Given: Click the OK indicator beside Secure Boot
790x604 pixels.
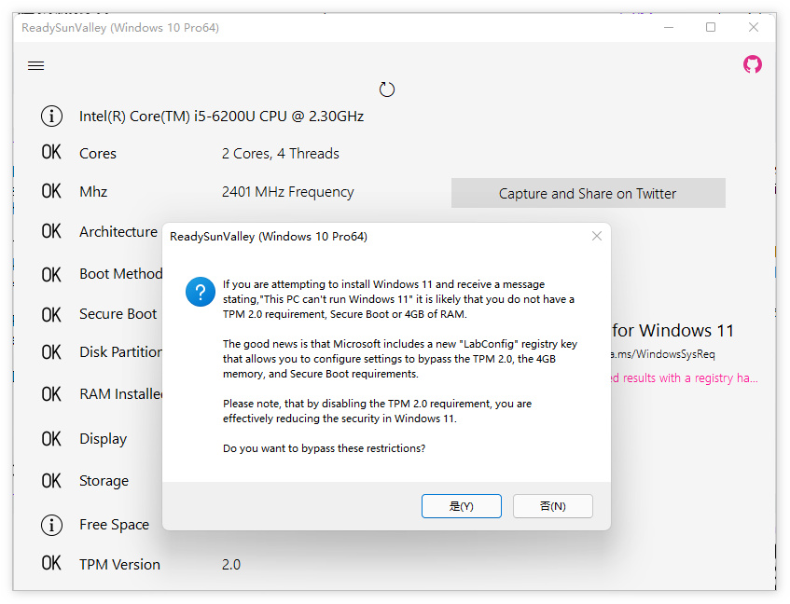Looking at the screenshot, I should click(51, 314).
